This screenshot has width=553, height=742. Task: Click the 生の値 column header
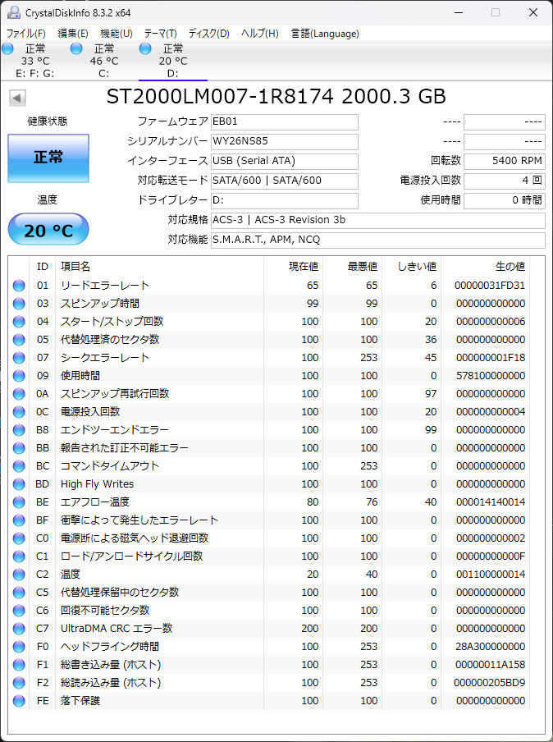509,267
